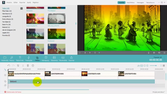Select Like do Instagram (24) category

(x=9, y=30)
